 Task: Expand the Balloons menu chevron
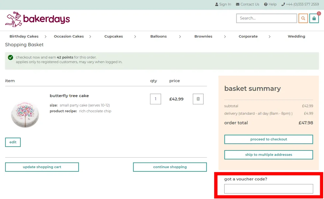[180, 37]
